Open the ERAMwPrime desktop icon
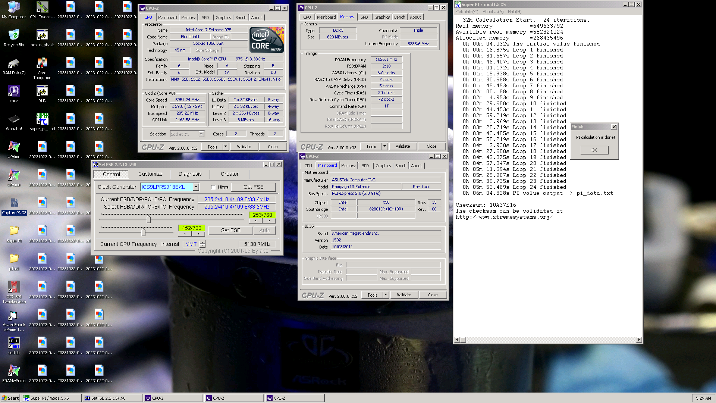Viewport: 716px width, 403px height. click(14, 374)
